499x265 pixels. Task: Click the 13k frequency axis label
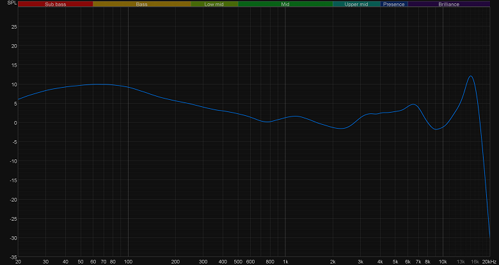point(461,262)
